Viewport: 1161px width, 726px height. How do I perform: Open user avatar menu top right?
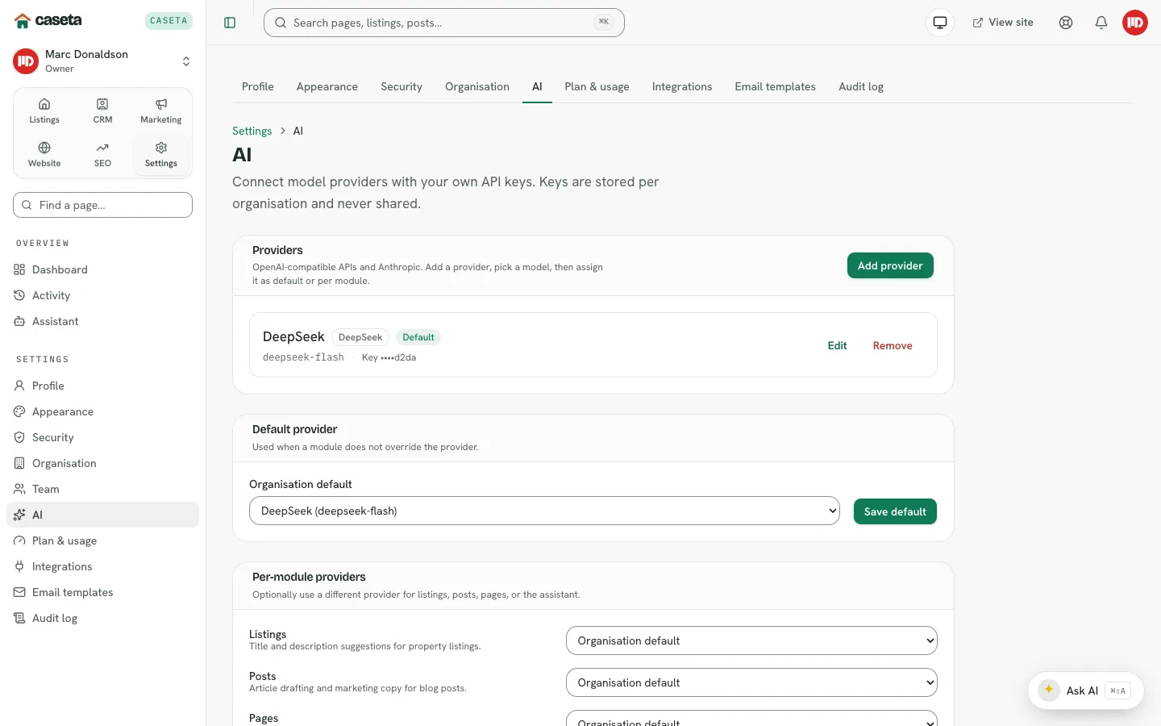point(1135,23)
